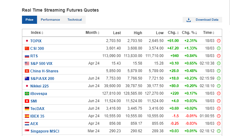Click the Netherlands flag beside AEX
The width and height of the screenshot is (230, 136).
(x=27, y=124)
